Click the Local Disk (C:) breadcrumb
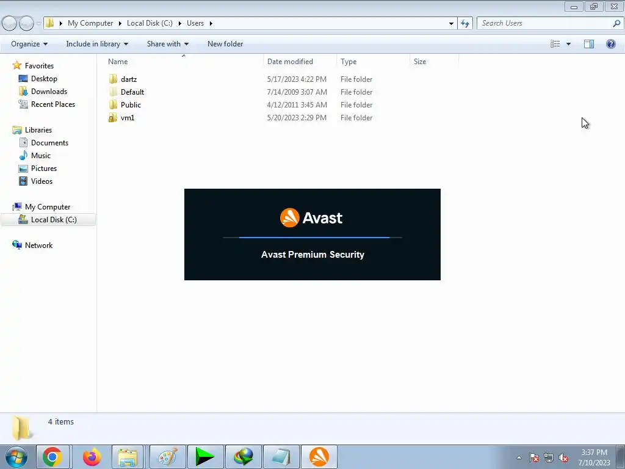The image size is (625, 469). 150,23
